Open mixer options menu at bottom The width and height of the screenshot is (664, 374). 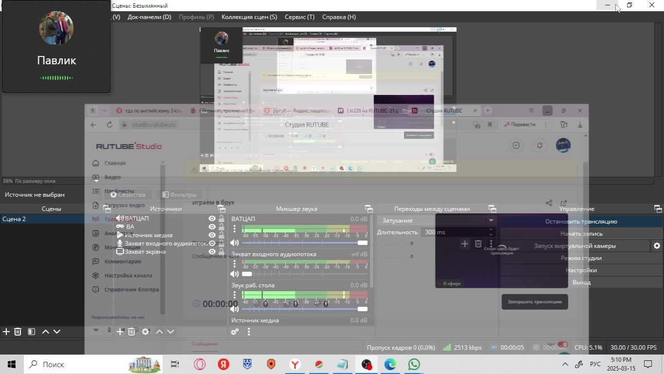249,332
